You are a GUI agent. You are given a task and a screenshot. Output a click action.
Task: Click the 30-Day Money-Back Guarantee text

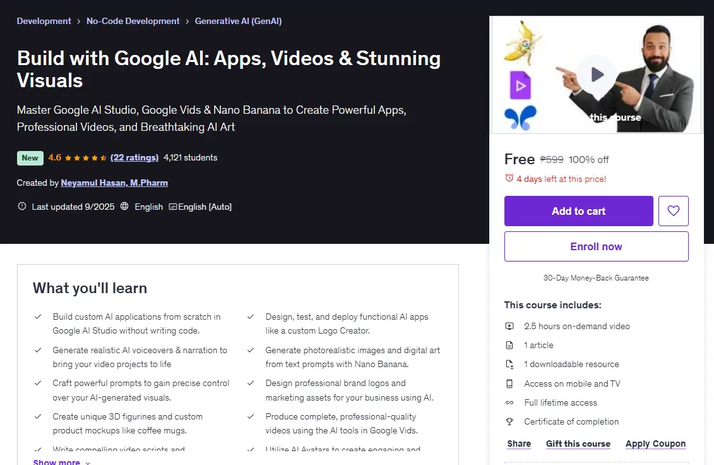pos(596,277)
